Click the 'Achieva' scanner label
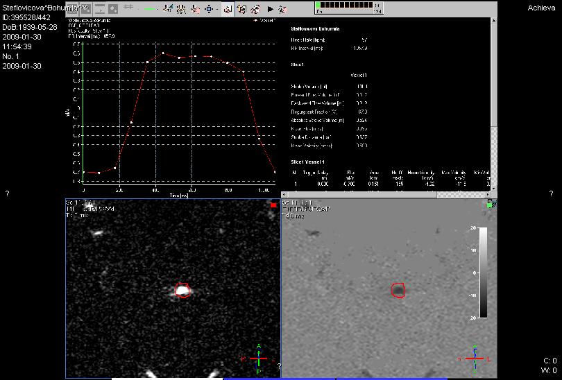The image size is (562, 380). (541, 8)
